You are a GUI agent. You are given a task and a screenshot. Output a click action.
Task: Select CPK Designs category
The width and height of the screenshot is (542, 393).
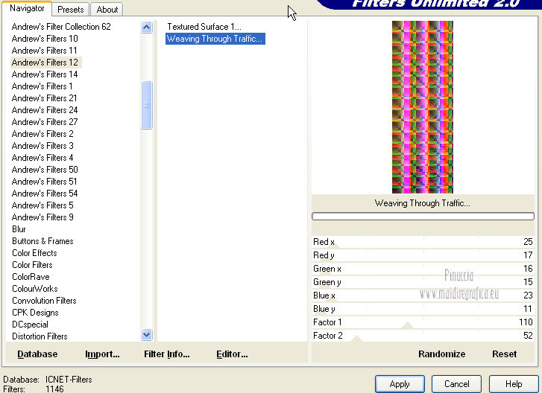pos(35,313)
